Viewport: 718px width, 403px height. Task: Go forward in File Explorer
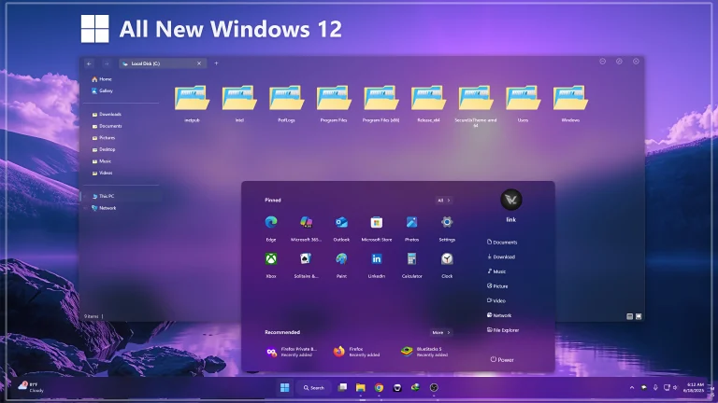106,63
